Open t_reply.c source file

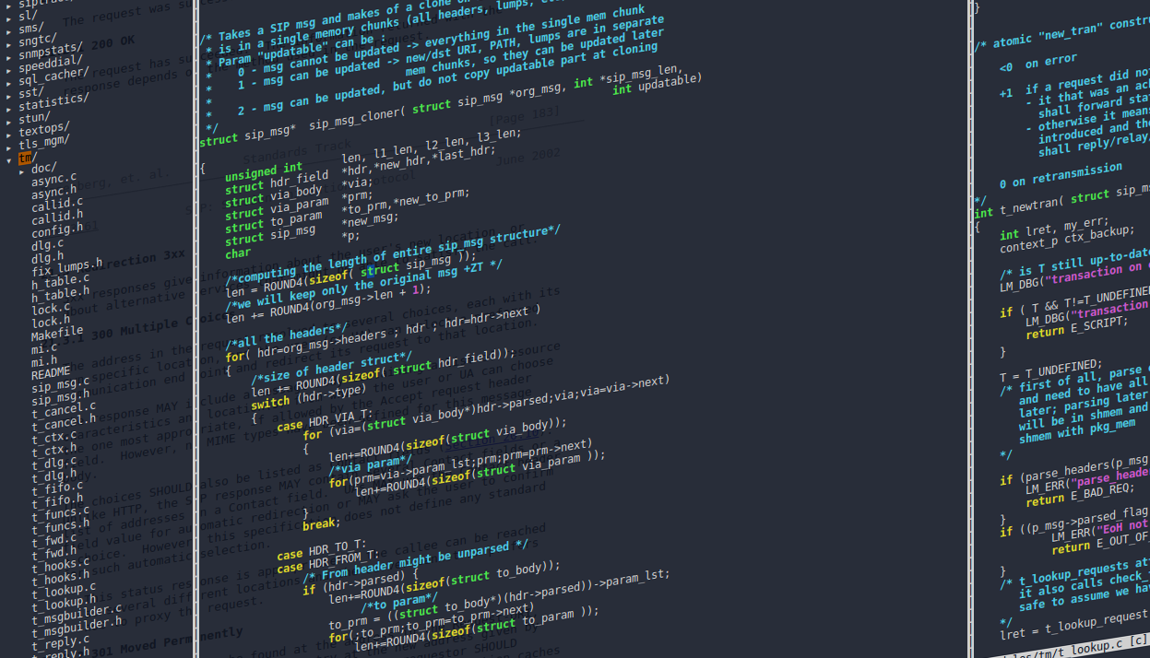[58, 642]
